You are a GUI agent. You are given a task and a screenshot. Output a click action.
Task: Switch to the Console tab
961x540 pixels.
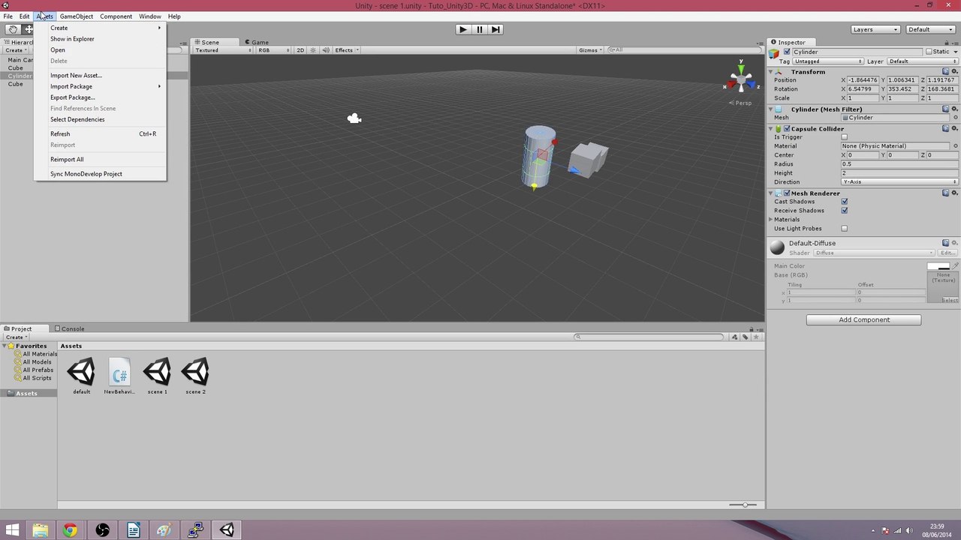(x=68, y=328)
